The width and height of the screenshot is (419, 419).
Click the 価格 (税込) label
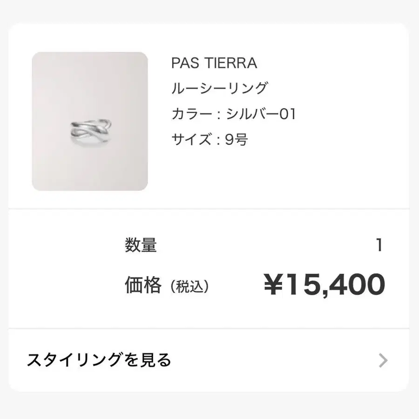pos(167,285)
